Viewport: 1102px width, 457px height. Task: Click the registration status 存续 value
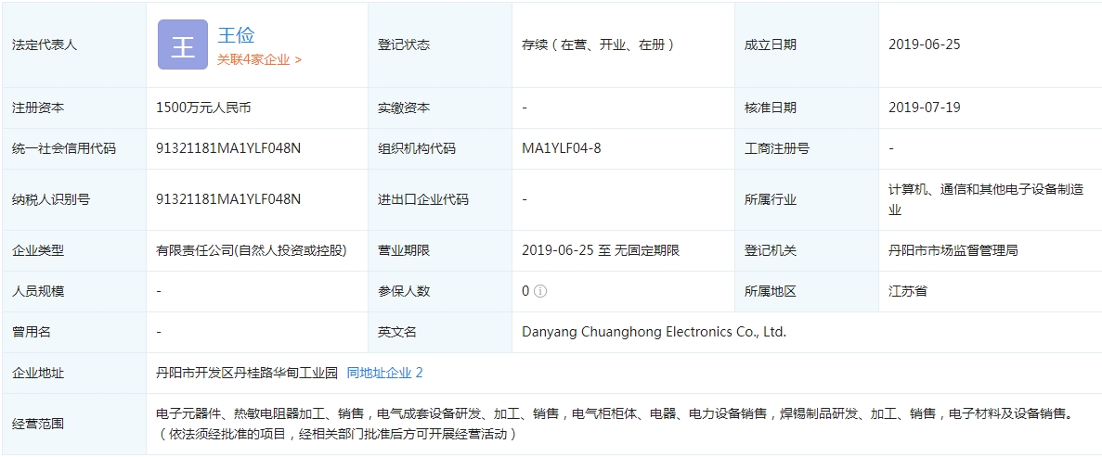point(598,44)
